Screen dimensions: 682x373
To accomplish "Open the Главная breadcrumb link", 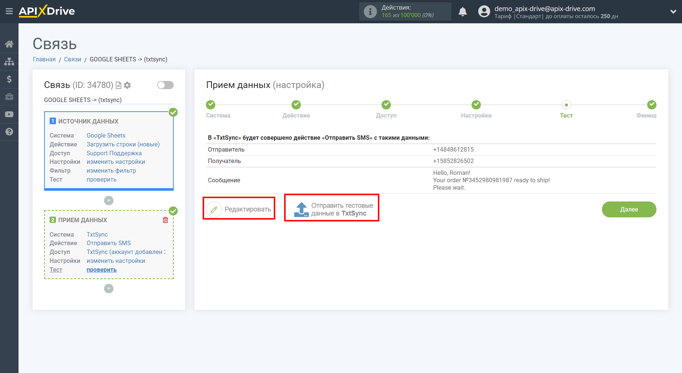I will click(44, 59).
